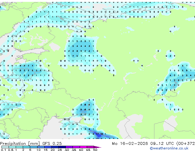The image size is (195, 151).
Task: Click the '10' legend scale label
Action: click(38, 150)
